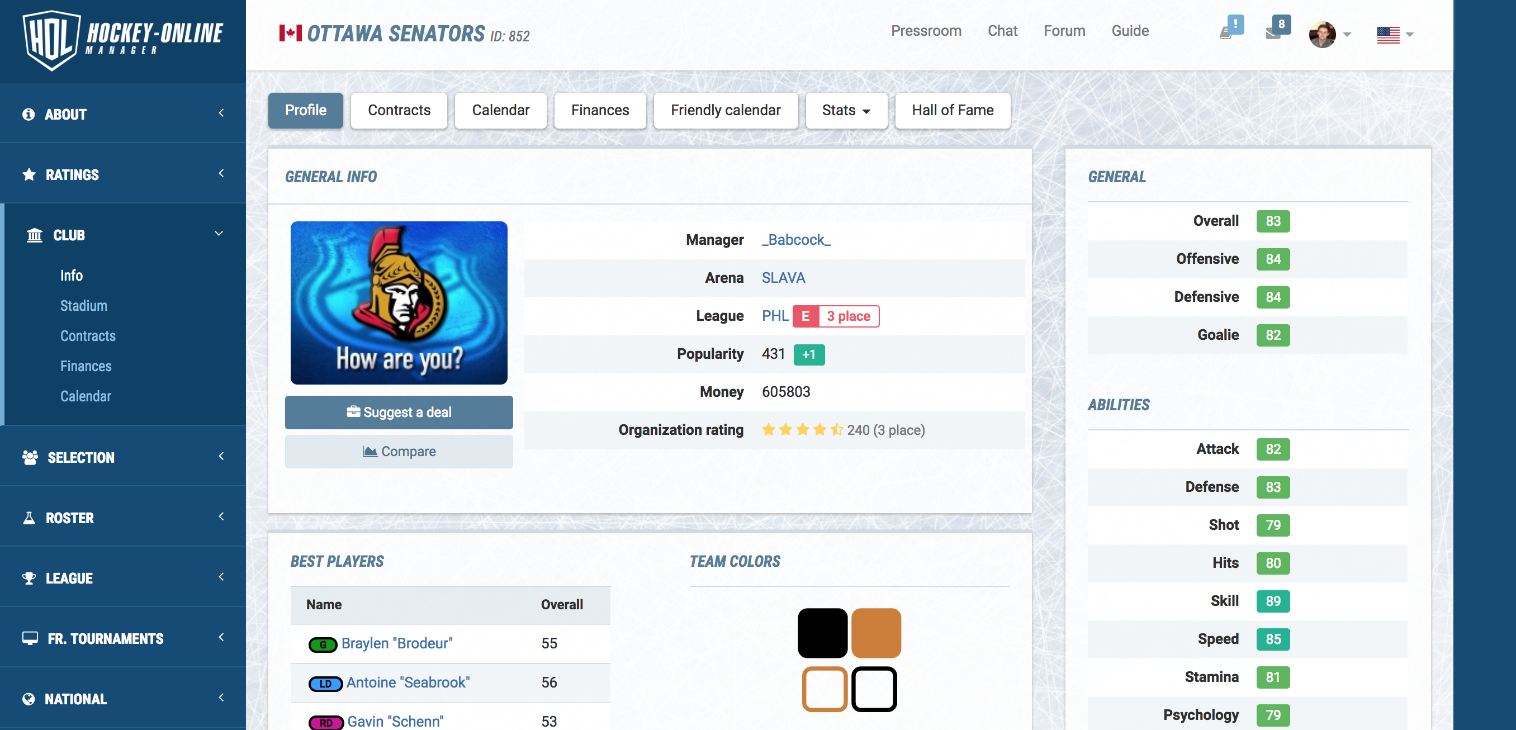Switch to the Contracts tab
Viewport: 1516px width, 730px height.
tap(399, 111)
